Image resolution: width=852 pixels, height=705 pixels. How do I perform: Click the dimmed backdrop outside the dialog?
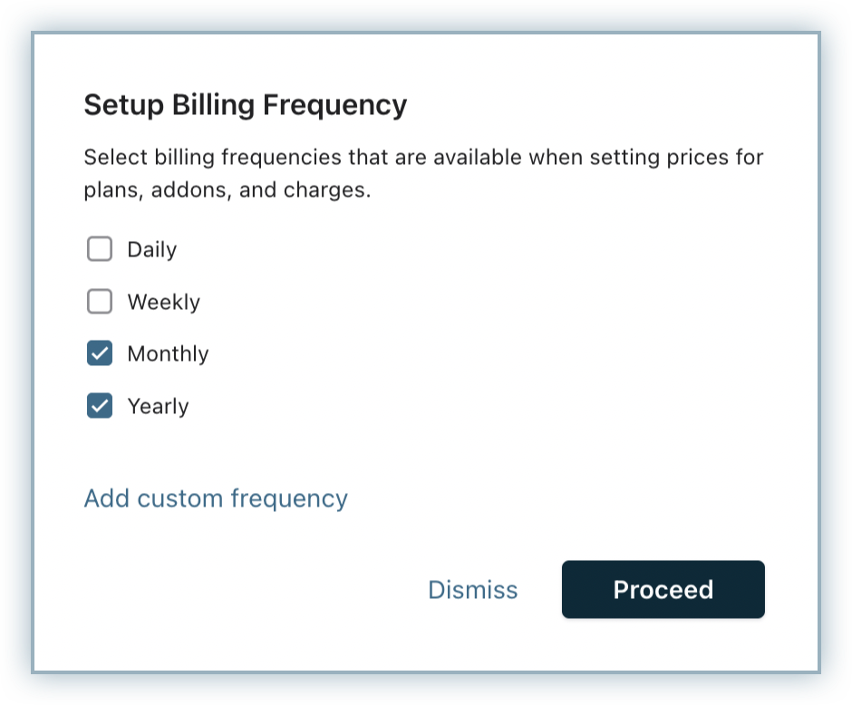click(x=16, y=362)
